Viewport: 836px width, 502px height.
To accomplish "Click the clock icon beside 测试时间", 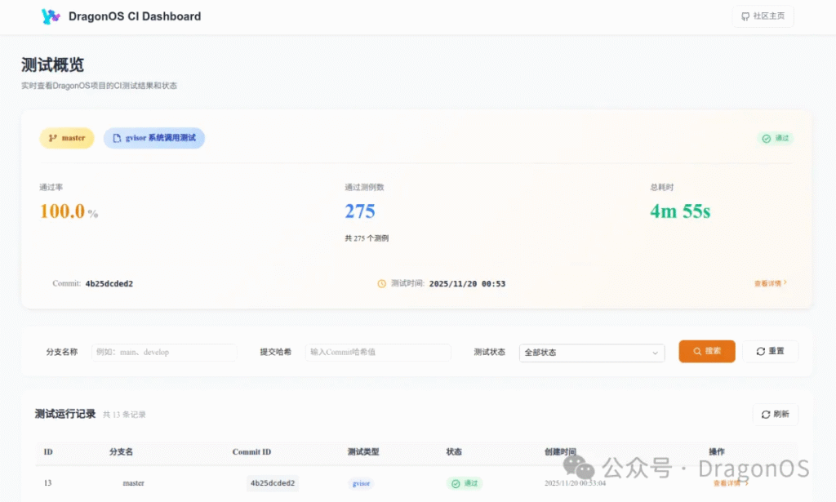I will [381, 283].
